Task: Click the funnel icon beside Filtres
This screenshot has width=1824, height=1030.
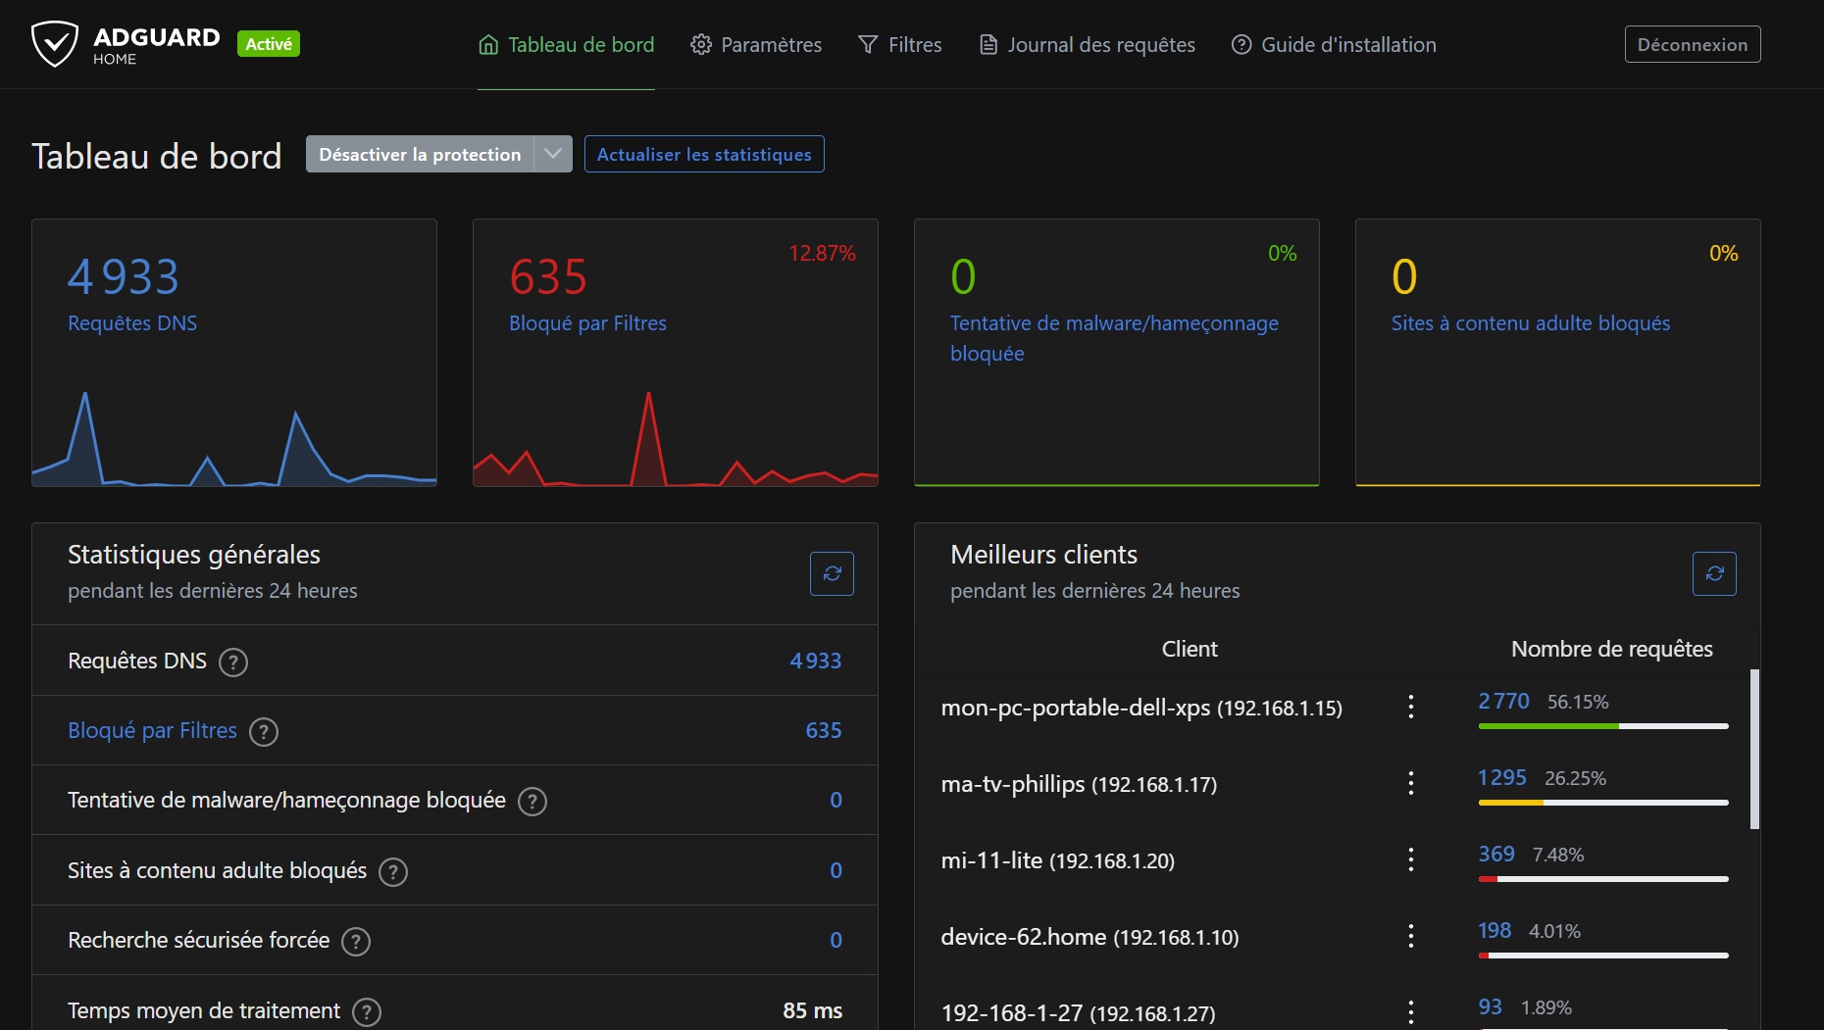Action: [x=868, y=45]
